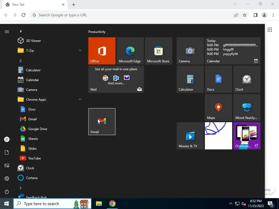
Task: Open a new Chrome tab
Action: point(74,5)
